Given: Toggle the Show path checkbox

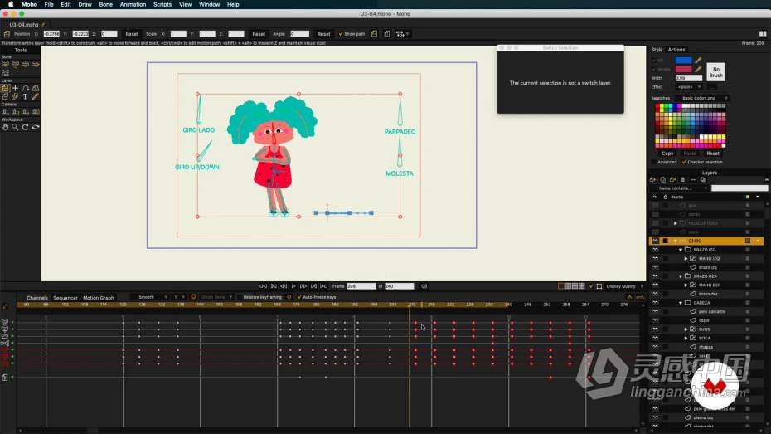Looking at the screenshot, I should (340, 34).
